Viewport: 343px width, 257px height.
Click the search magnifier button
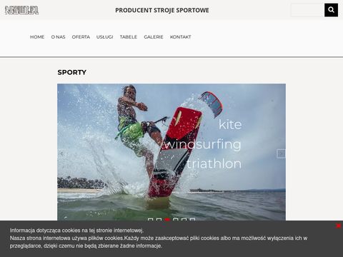tap(331, 10)
